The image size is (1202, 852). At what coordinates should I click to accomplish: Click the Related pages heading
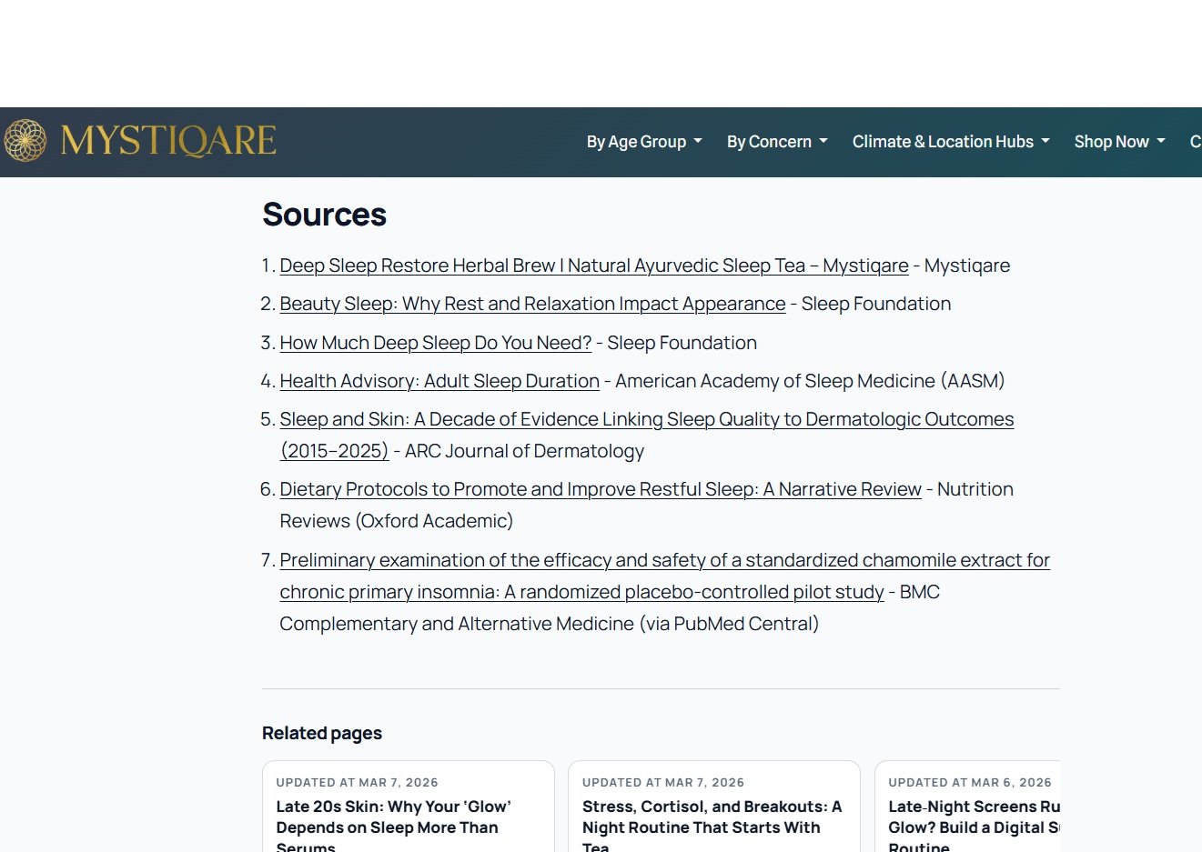pos(322,733)
